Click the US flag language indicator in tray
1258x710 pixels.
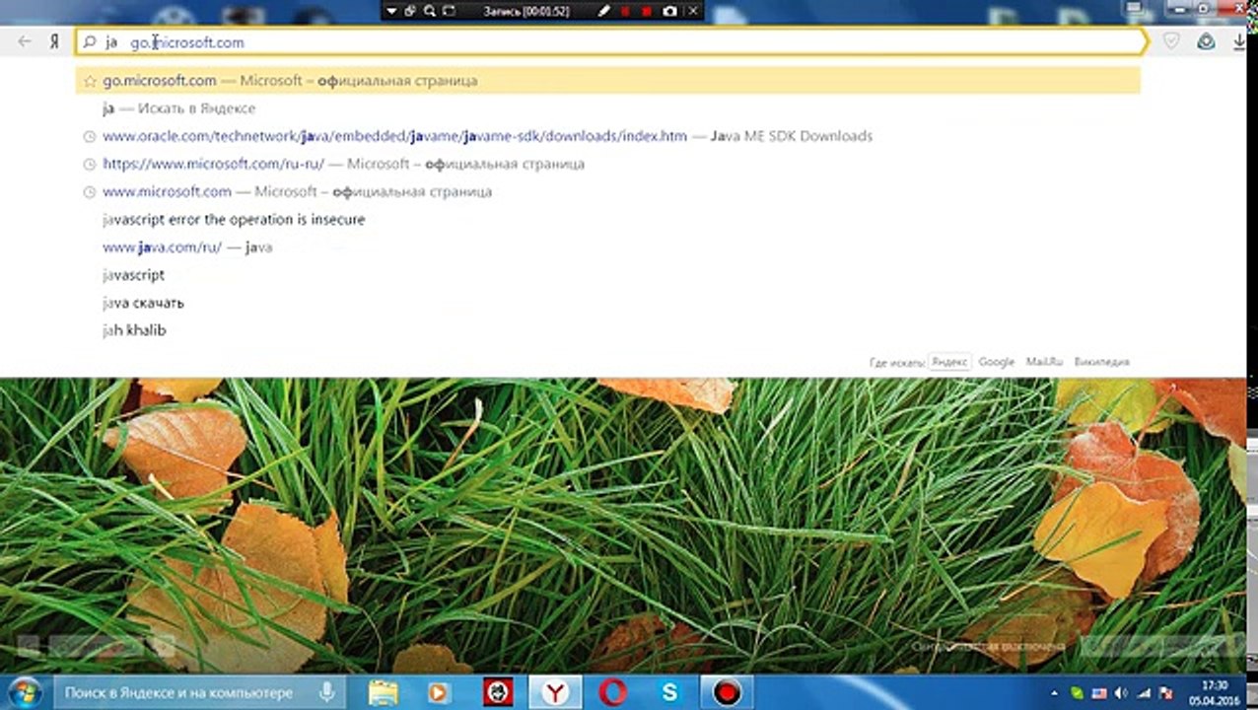[1098, 693]
